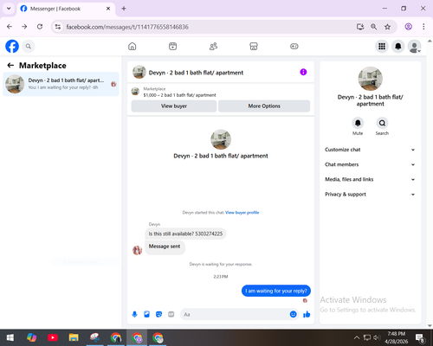Open YouTube from the taskbar
433x346 pixels.
53,337
